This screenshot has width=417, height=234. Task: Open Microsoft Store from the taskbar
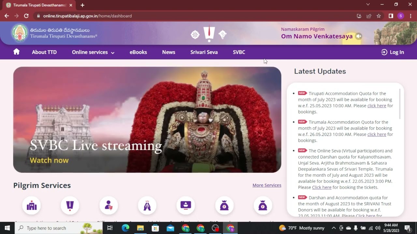point(155,228)
